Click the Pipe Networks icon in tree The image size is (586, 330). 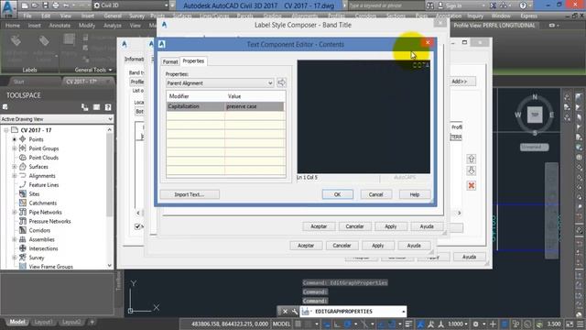(x=22, y=212)
